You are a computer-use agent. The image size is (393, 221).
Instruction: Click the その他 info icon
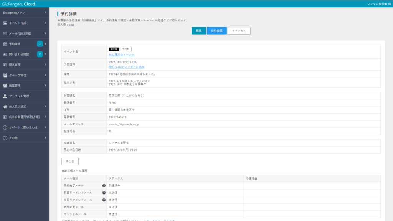(x=5, y=138)
